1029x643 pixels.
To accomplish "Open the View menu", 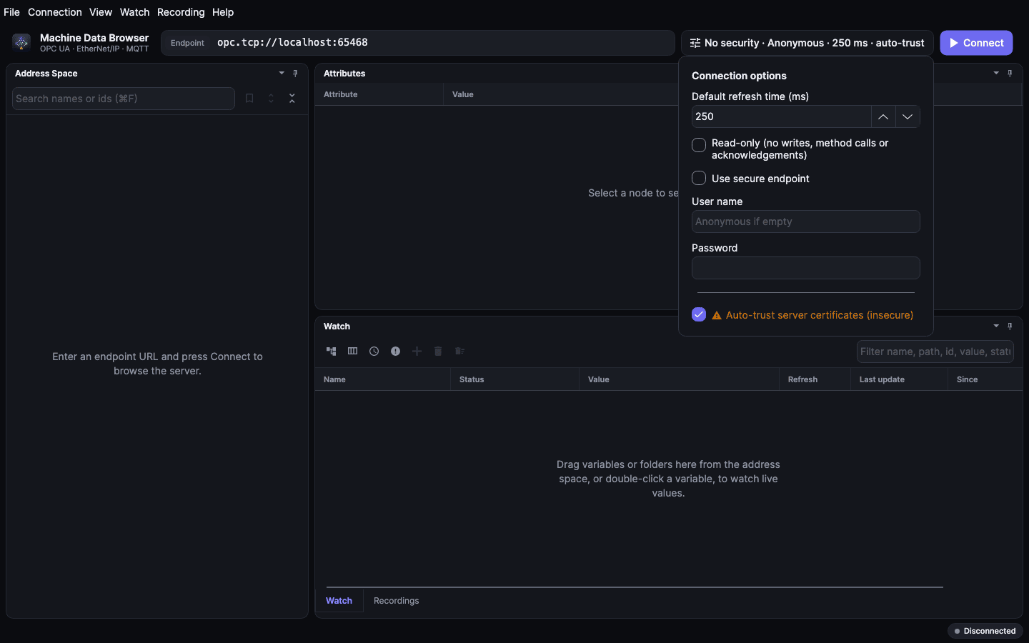I will click(101, 12).
